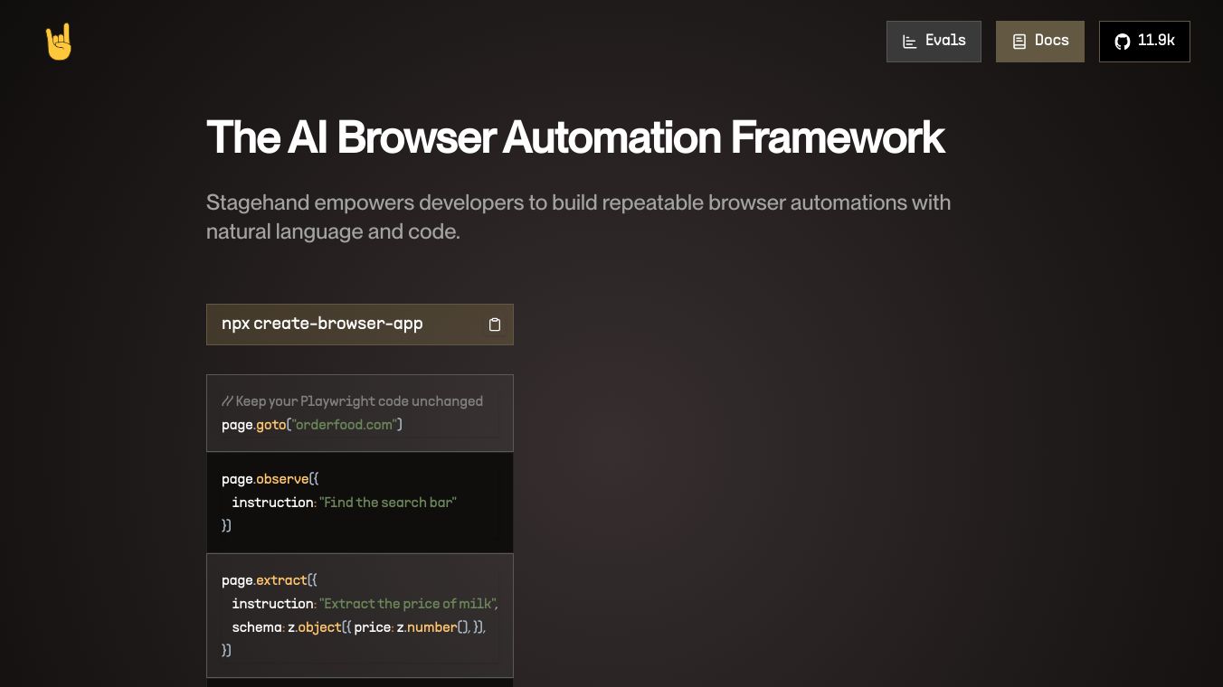Select the page.extract code block
The image size is (1223, 687).
[x=359, y=616]
